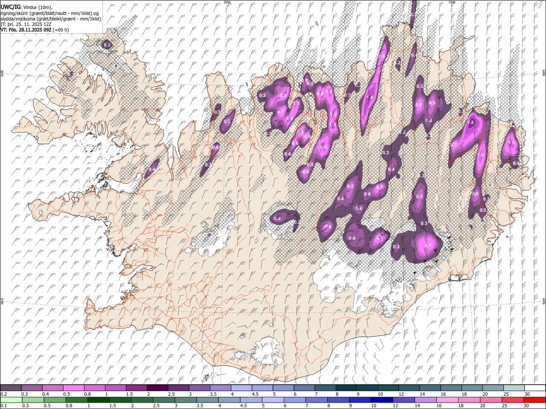
Task: Click the 1.5–2 magenta-purple snow legend swatch
Action: 137,388
